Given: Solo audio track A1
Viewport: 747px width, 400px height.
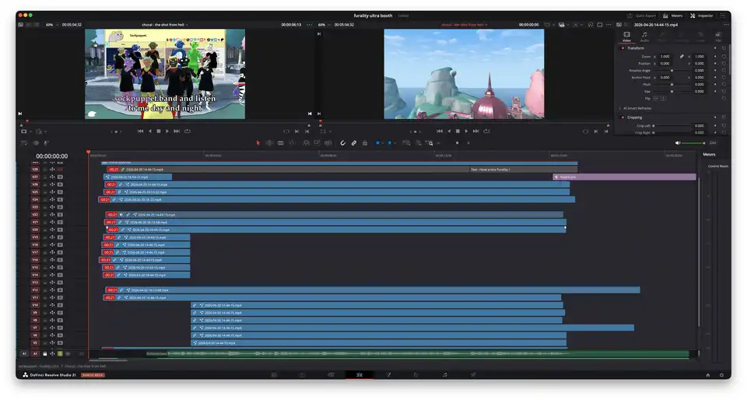Looking at the screenshot, I should [x=60, y=354].
